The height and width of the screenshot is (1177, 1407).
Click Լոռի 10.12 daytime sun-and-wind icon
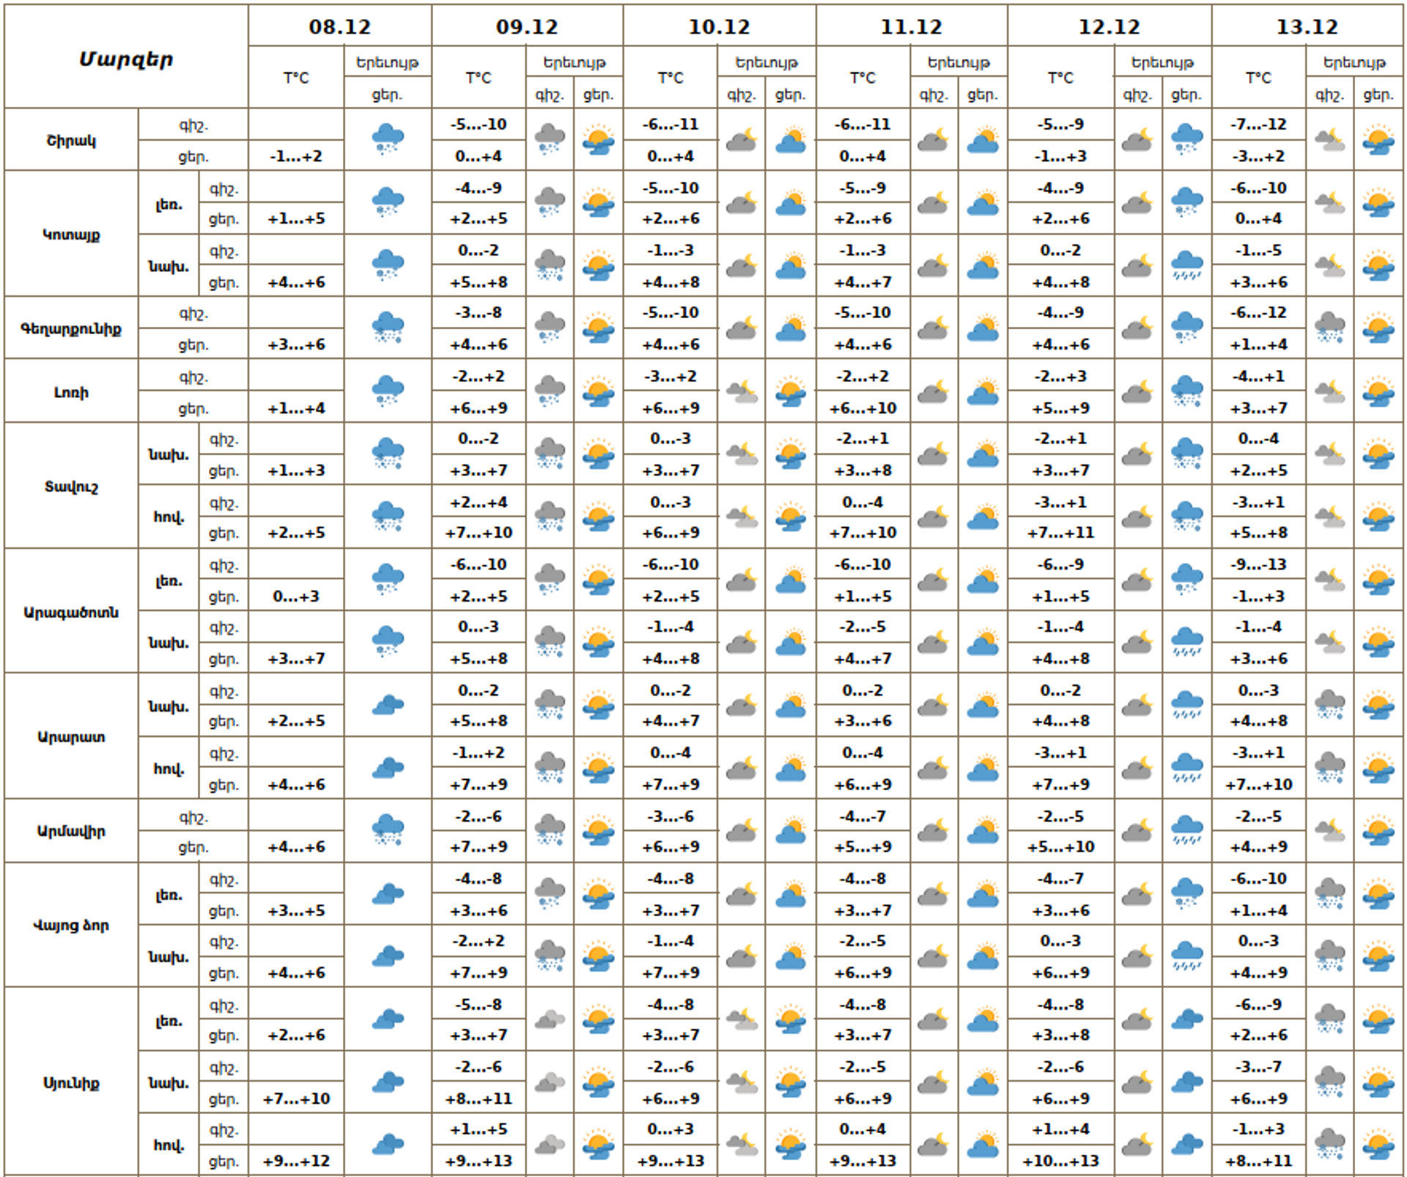tap(791, 391)
